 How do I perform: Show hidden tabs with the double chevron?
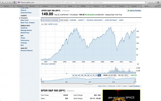pyautogui.click(x=155, y=6)
